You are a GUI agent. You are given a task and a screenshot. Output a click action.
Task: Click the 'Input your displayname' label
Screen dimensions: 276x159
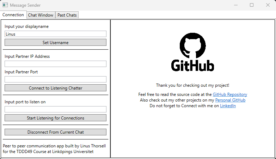tap(26, 26)
